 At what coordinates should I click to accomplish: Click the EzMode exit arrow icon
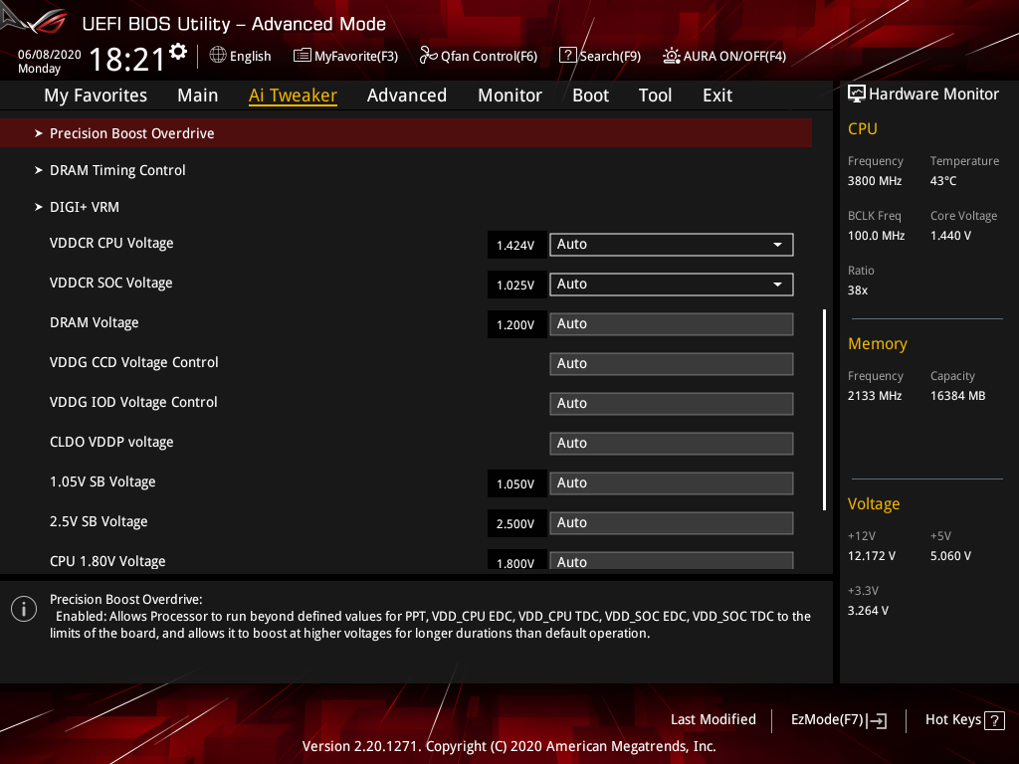click(x=877, y=720)
